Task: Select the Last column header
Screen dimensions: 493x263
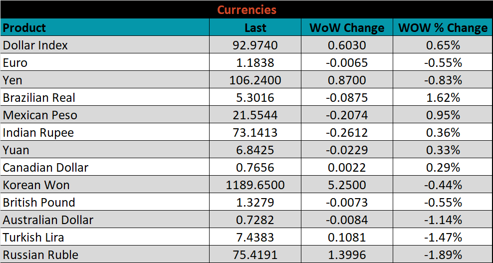Action: coord(255,28)
